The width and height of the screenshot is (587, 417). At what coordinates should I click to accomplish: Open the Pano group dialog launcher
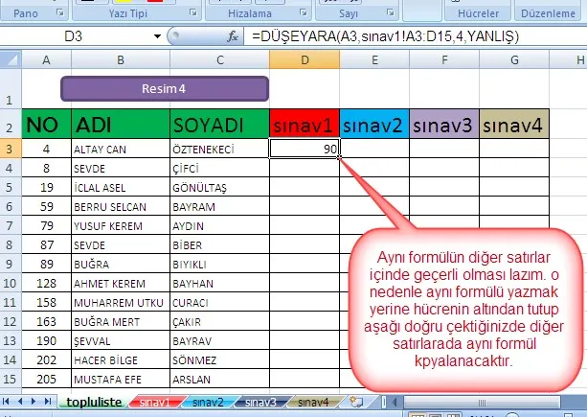pyautogui.click(x=60, y=13)
